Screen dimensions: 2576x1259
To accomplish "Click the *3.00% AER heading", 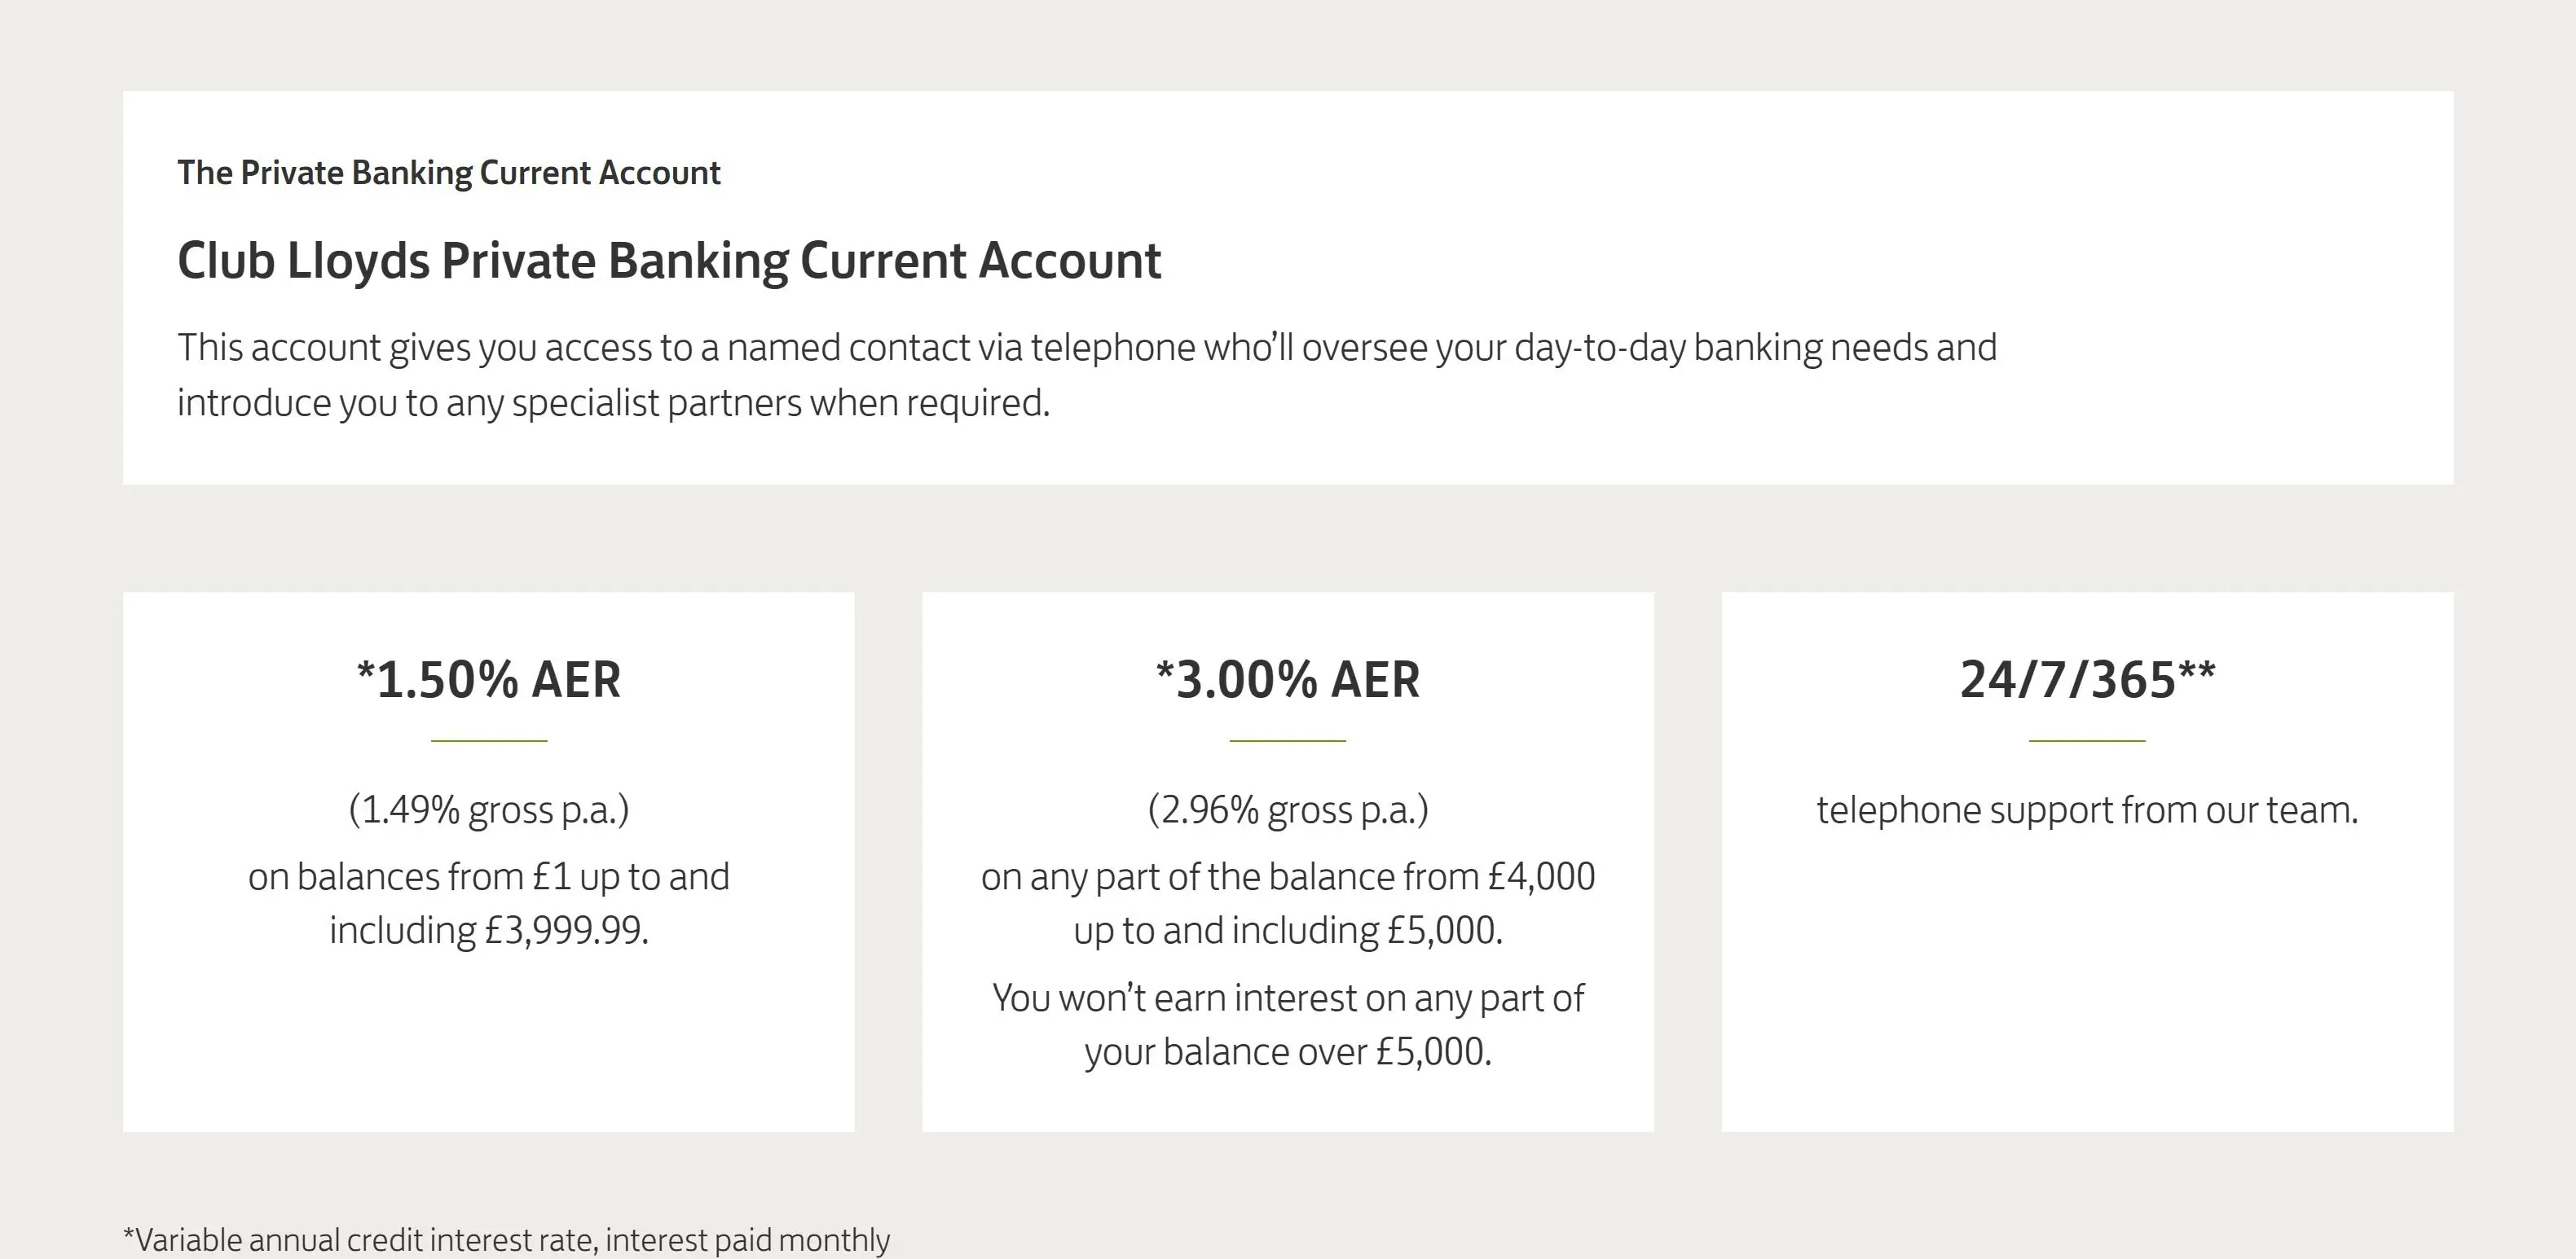I will [x=1288, y=679].
